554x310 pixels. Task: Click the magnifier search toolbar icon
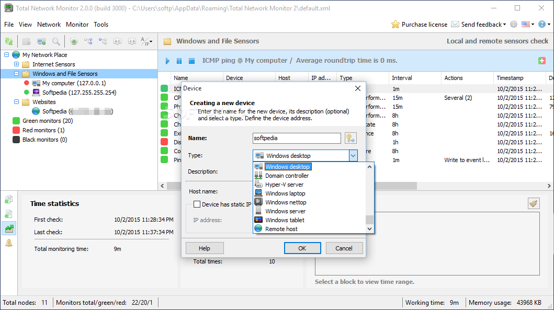(56, 41)
